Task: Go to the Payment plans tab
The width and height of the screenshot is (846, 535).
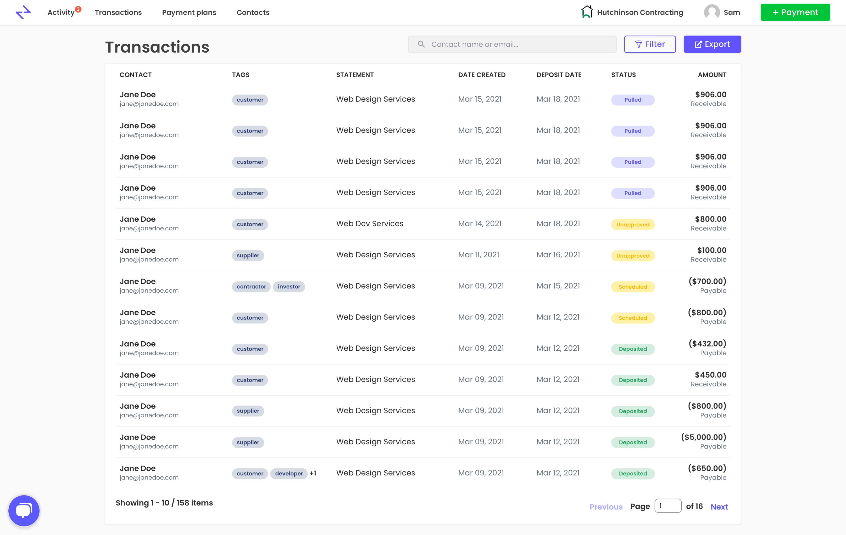Action: (189, 12)
